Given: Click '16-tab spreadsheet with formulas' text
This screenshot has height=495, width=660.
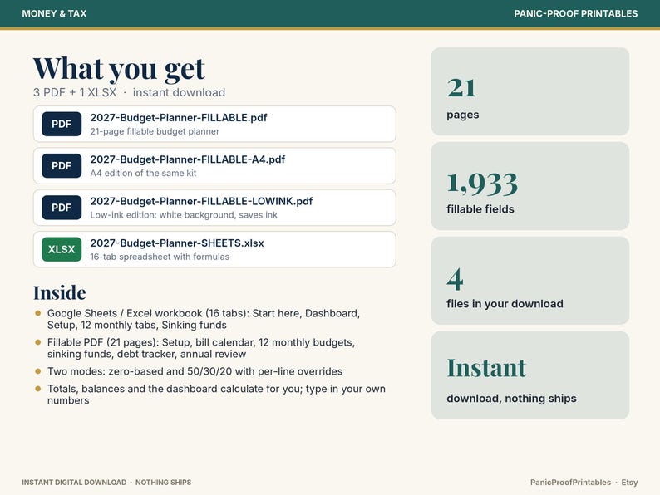Looking at the screenshot, I should 160,257.
